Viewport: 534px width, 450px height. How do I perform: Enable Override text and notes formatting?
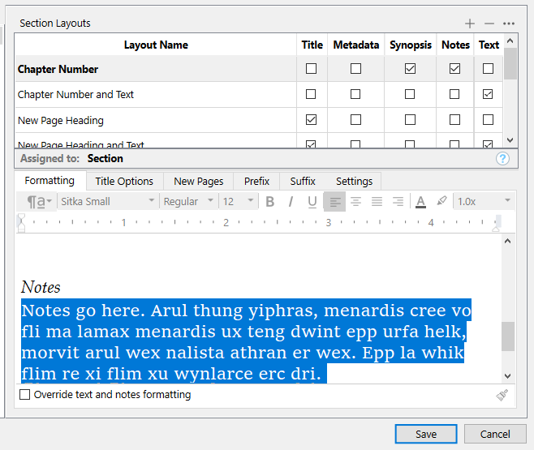click(x=25, y=395)
